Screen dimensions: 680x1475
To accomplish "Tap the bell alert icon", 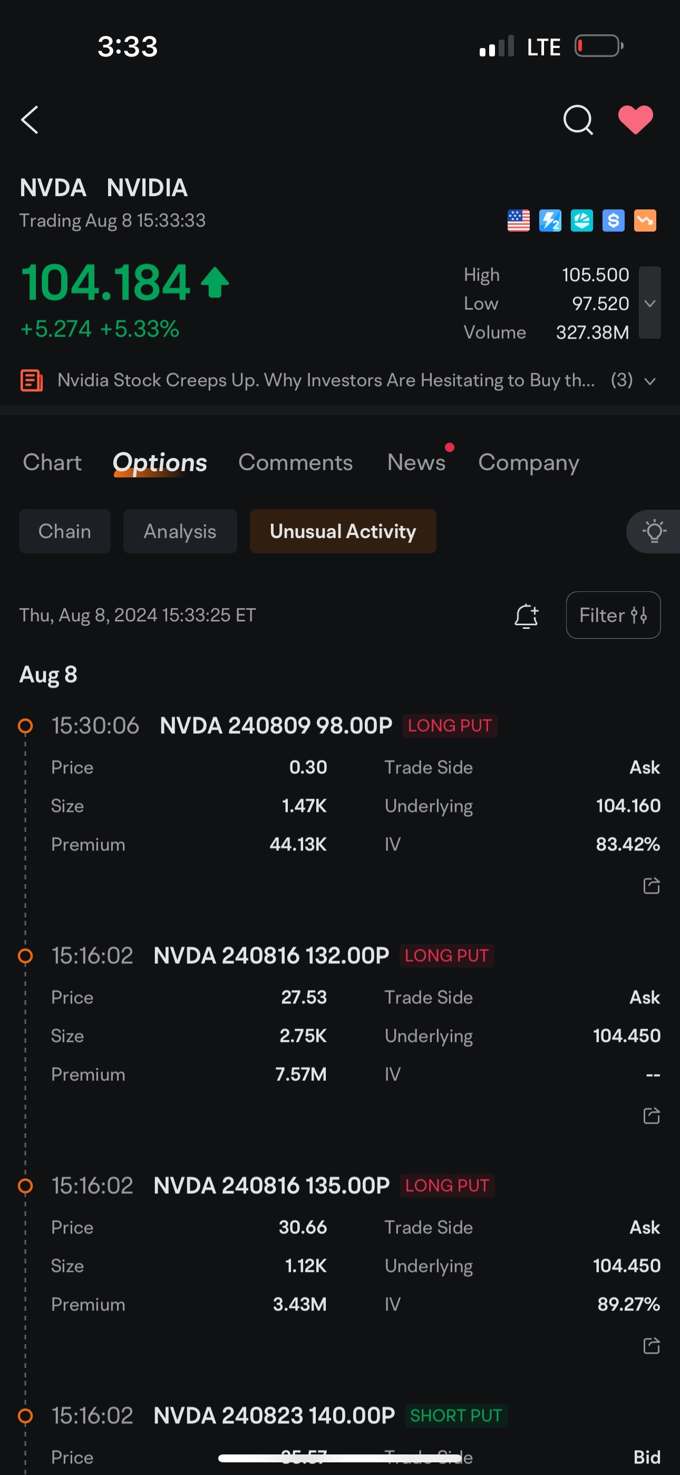I will 526,616.
